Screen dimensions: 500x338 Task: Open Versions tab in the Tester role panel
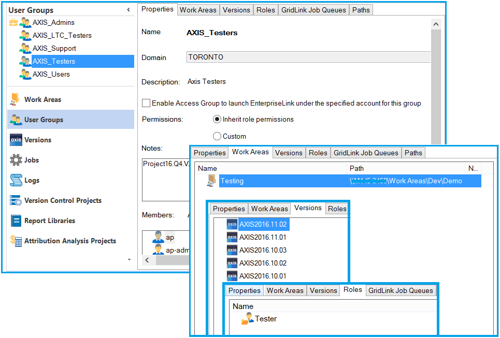click(323, 290)
